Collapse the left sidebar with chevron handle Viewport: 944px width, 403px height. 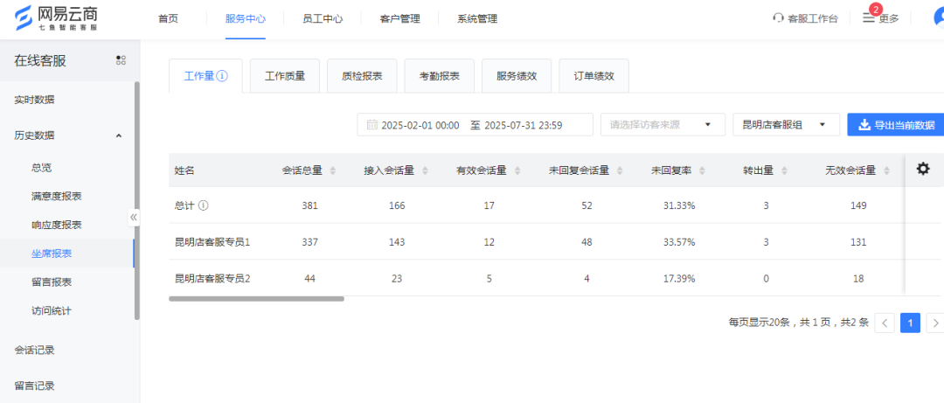pyautogui.click(x=134, y=217)
